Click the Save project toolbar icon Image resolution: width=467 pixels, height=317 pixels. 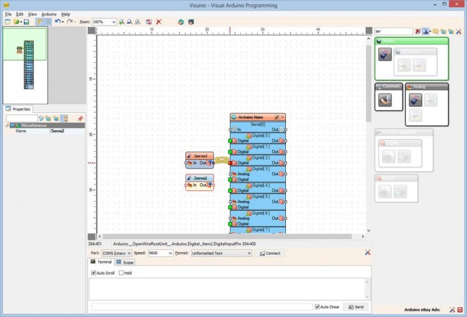[x=26, y=22]
